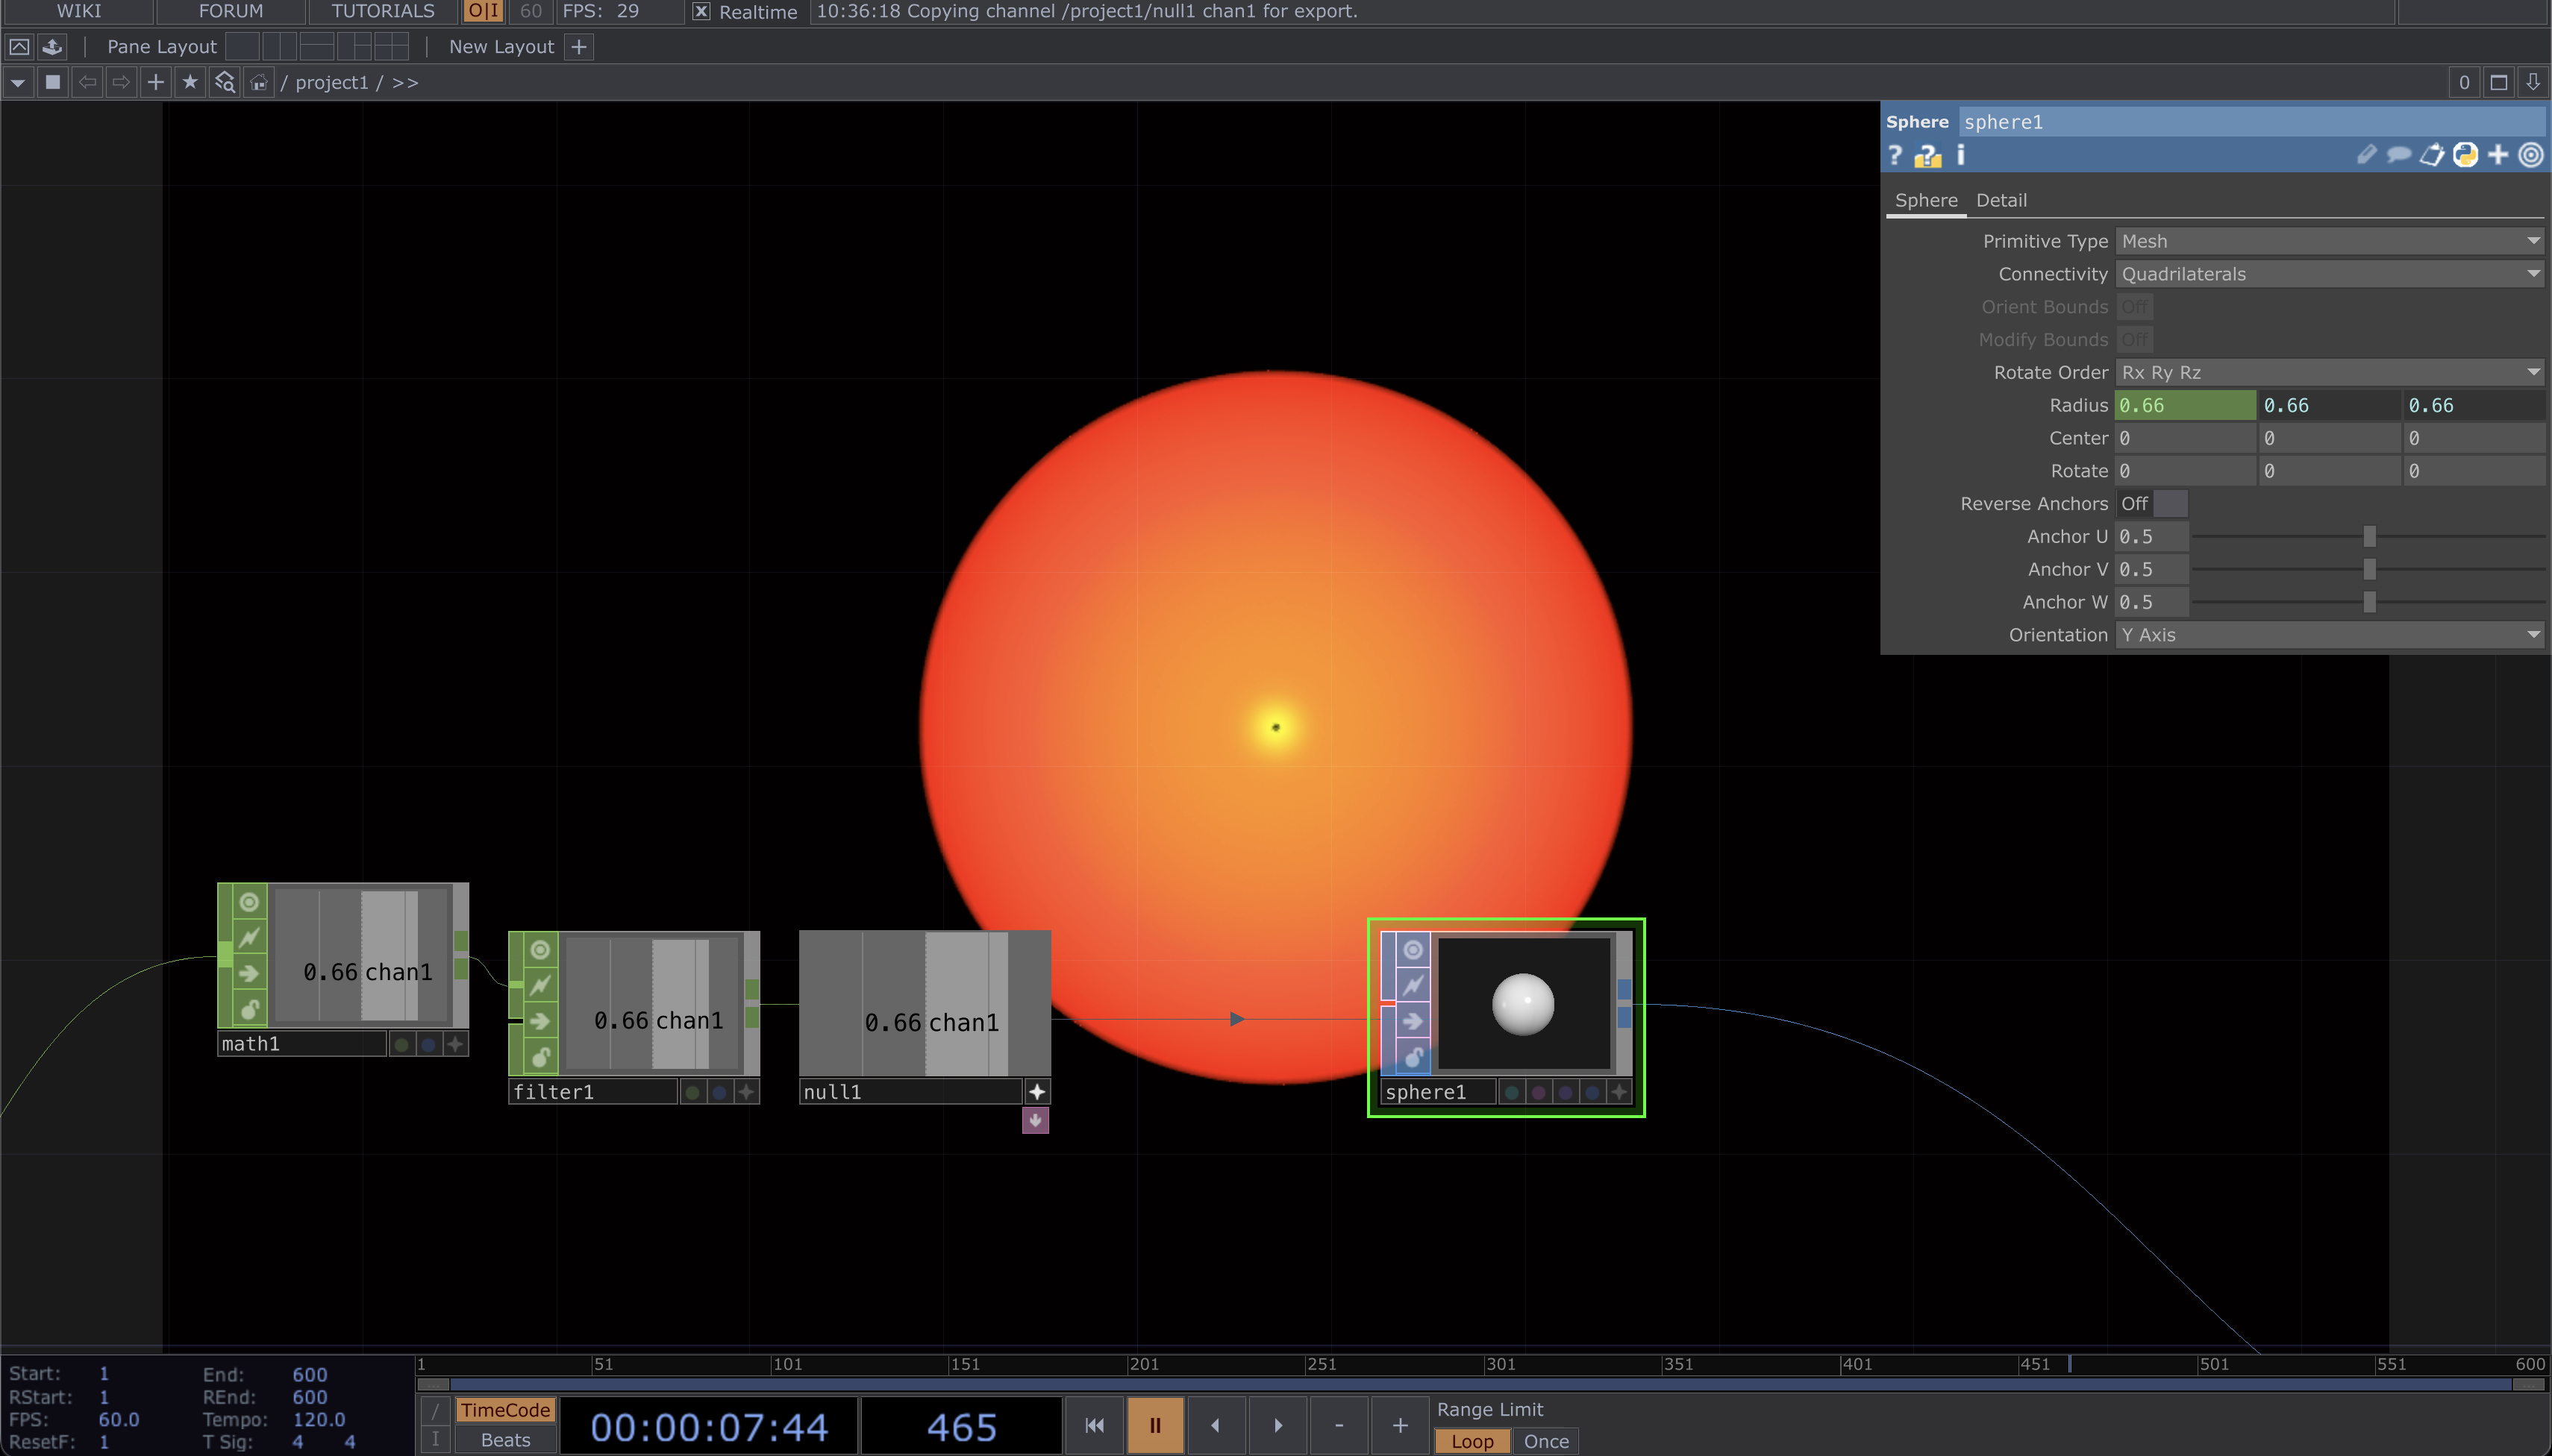Click the parameter help question mark icon
This screenshot has width=2552, height=1456.
[x=1895, y=155]
